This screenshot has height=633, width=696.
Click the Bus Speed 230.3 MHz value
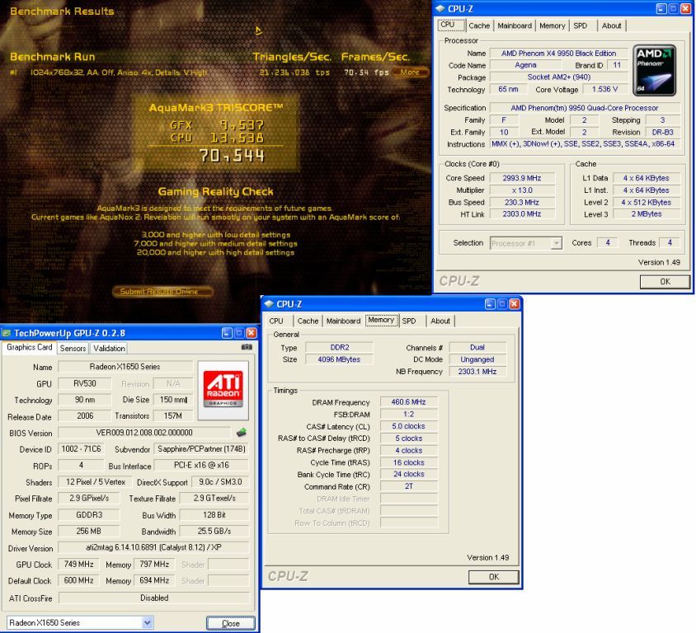tap(522, 202)
